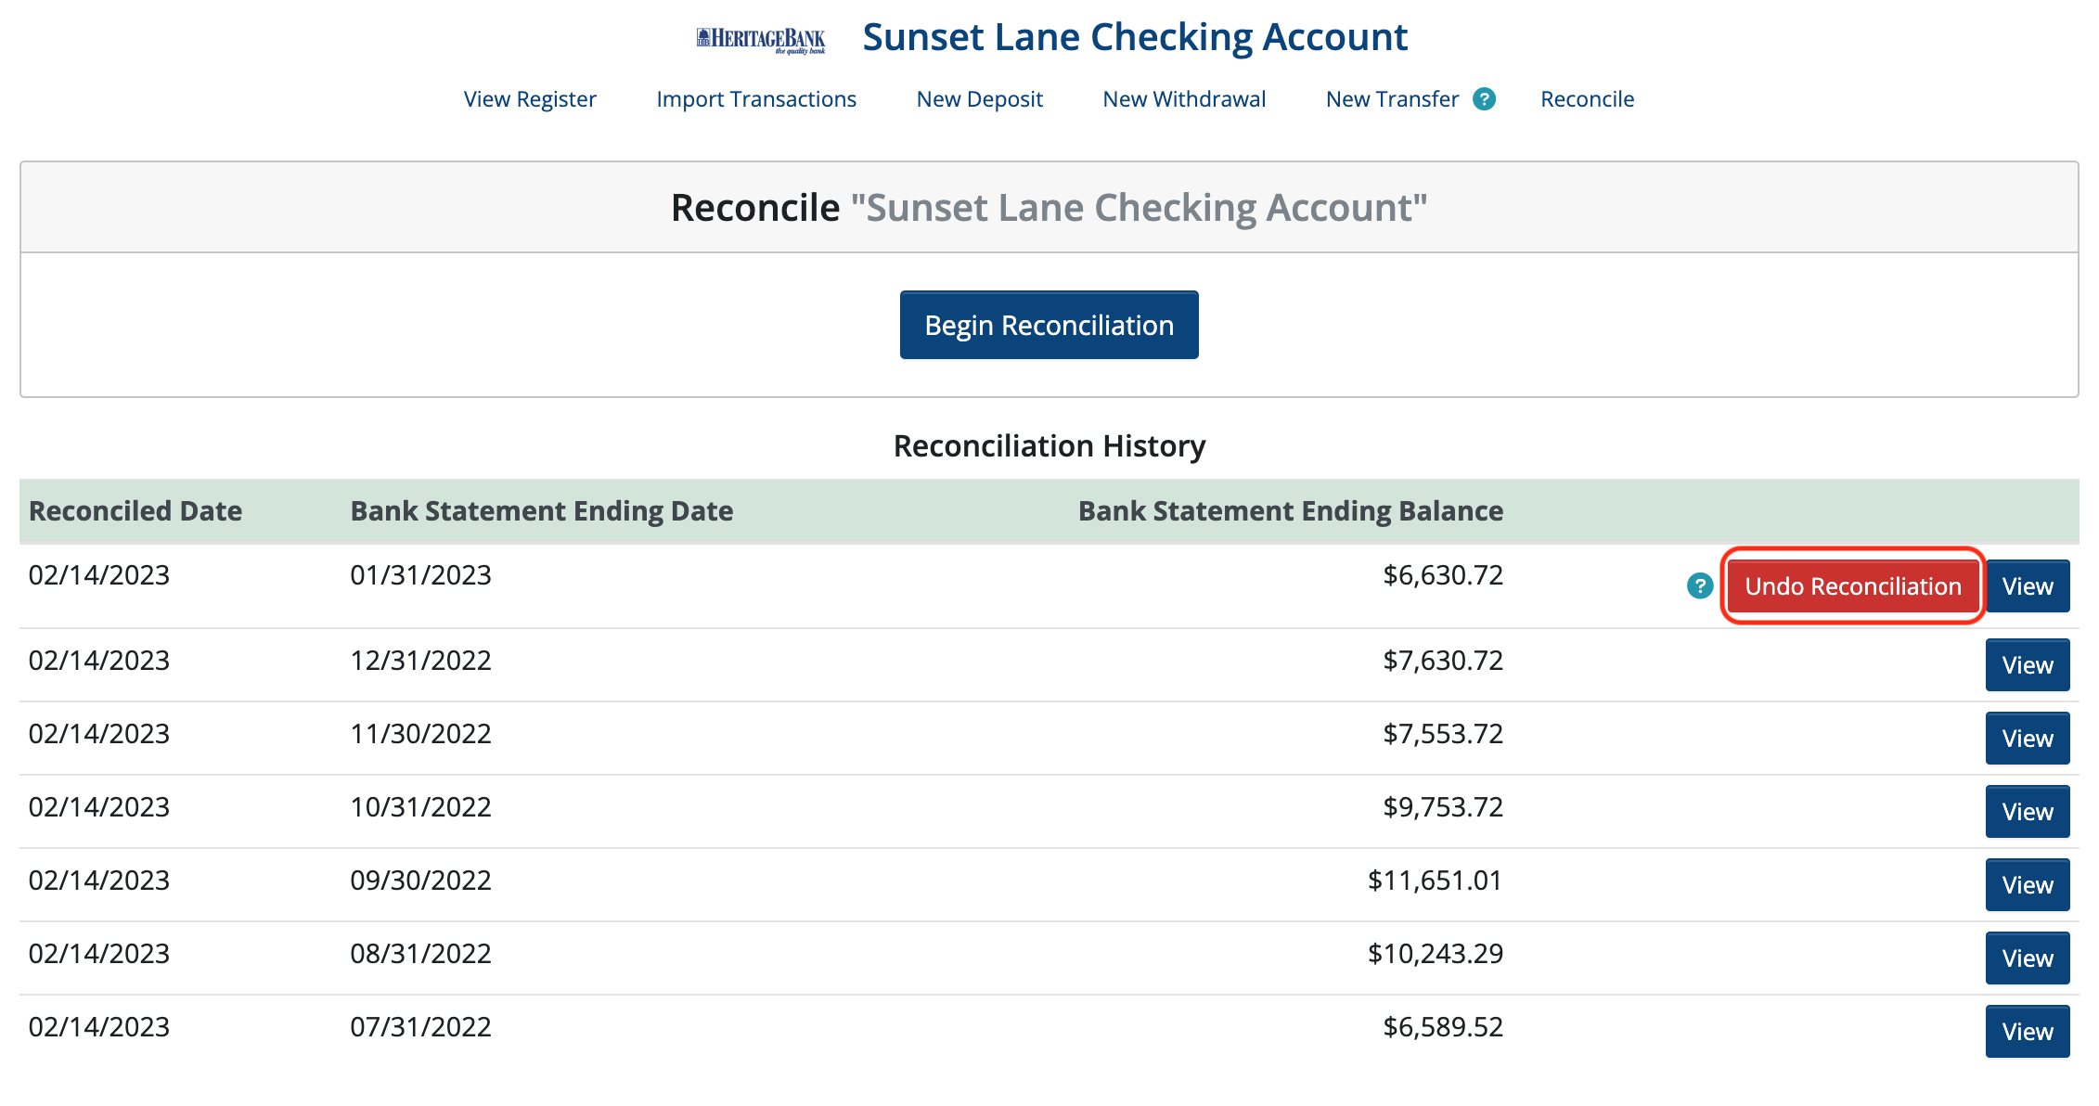Select balance $7,630.72
This screenshot has height=1106, width=2099.
tap(1443, 661)
